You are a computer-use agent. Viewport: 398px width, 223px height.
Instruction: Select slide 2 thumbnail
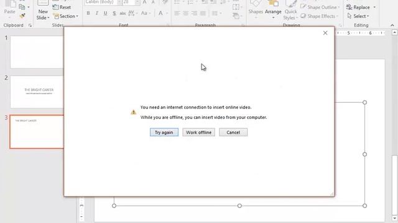coord(37,92)
